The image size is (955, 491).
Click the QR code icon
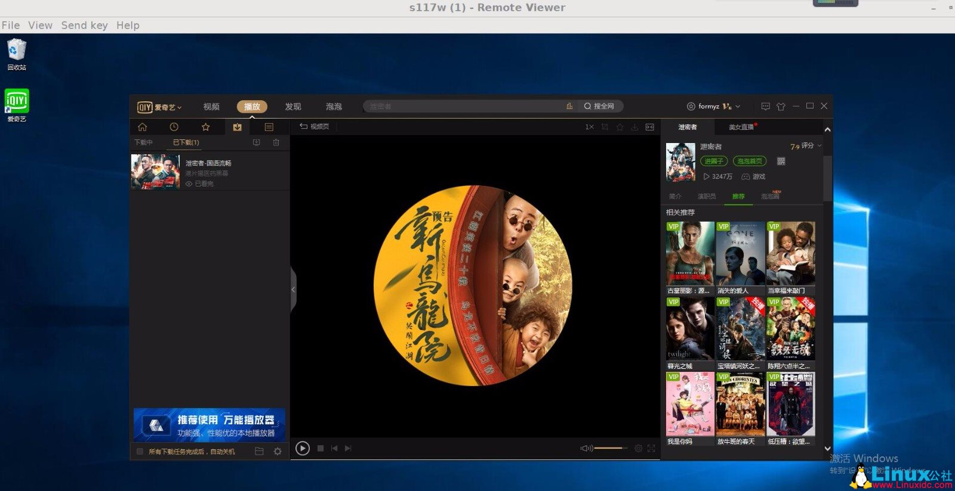781,161
